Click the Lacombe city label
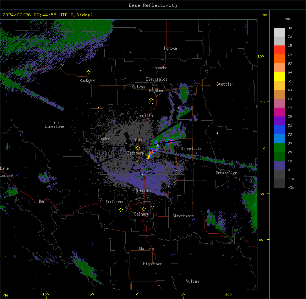This screenshot has height=299, width=306. tap(160, 68)
